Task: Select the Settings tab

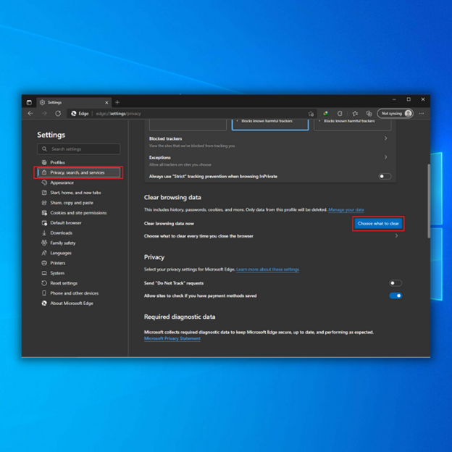Action: click(x=74, y=103)
